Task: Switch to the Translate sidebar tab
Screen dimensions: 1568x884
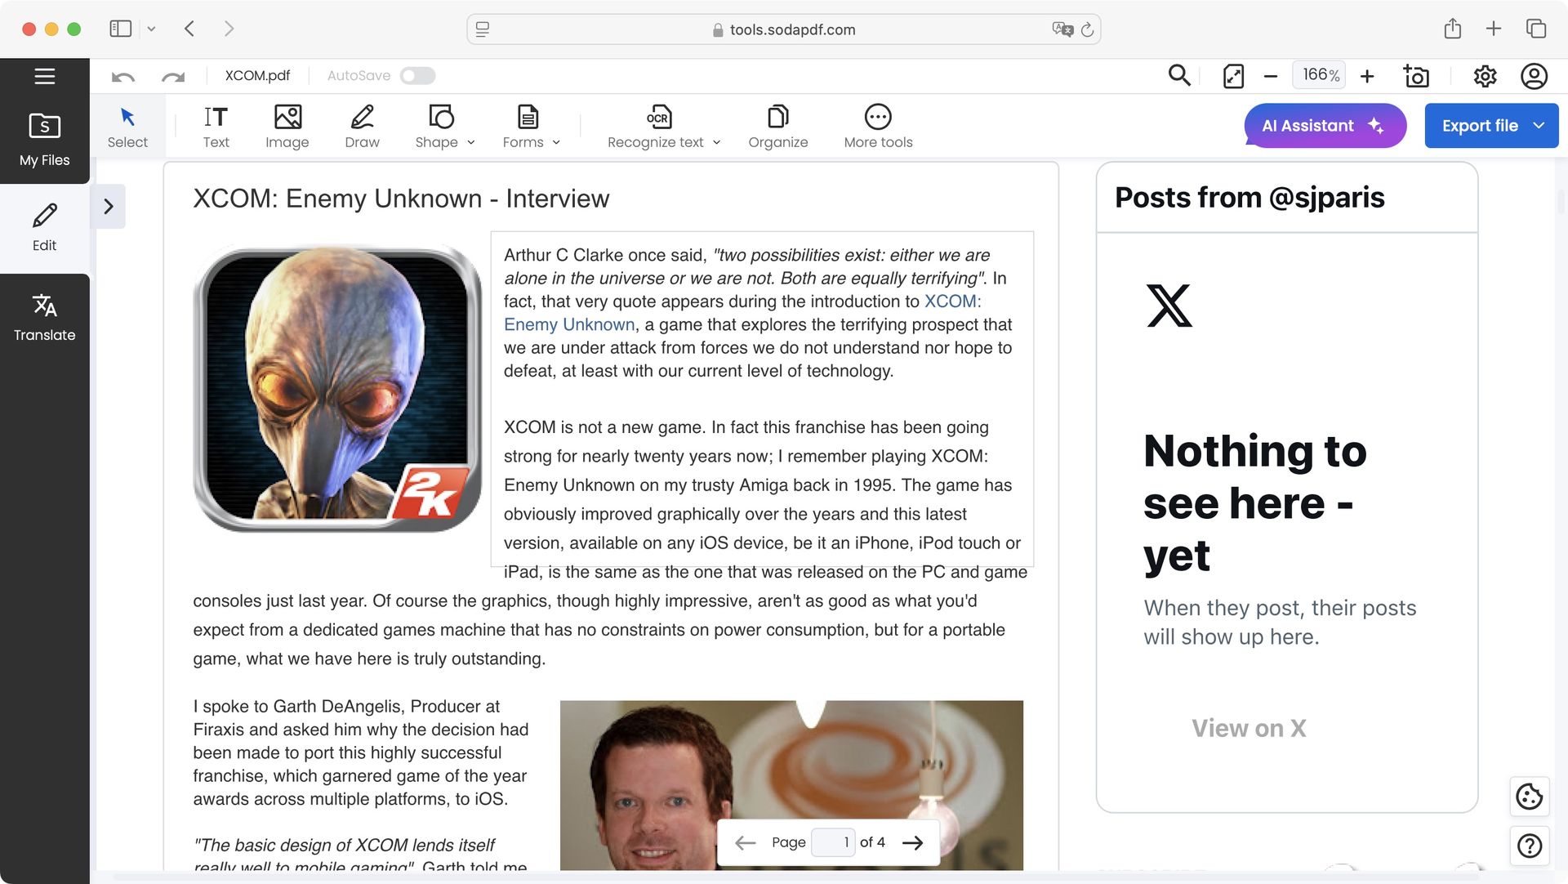Action: (x=44, y=317)
